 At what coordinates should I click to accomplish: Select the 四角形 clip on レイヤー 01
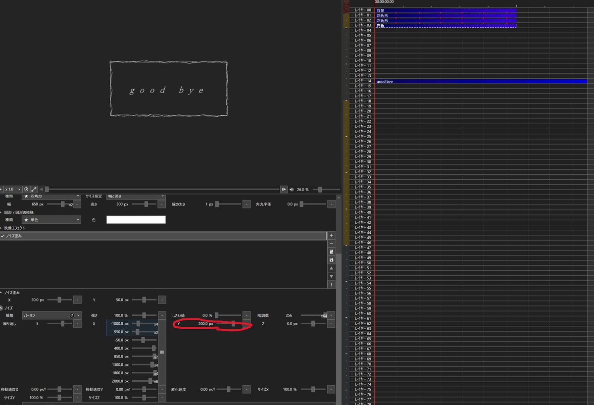445,15
